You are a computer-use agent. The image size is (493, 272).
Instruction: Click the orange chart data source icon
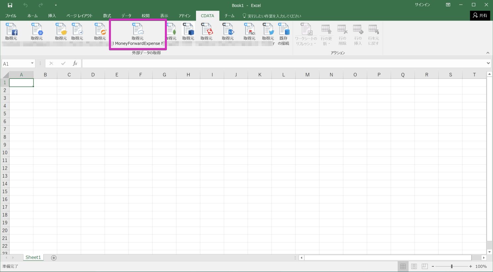[x=100, y=29]
